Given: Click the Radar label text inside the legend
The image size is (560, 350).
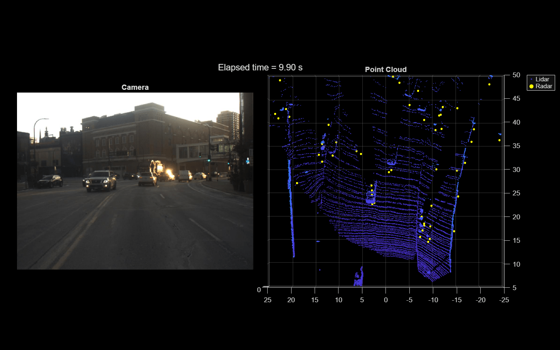Looking at the screenshot, I should pyautogui.click(x=545, y=86).
